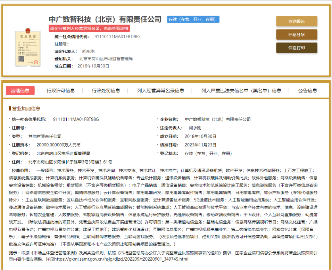Screen dimensions: 332x270
Task: Click the 信息打印 button
Action: pyautogui.click(x=297, y=48)
